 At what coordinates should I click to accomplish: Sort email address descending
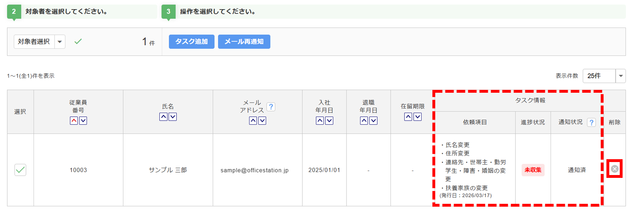click(x=262, y=121)
